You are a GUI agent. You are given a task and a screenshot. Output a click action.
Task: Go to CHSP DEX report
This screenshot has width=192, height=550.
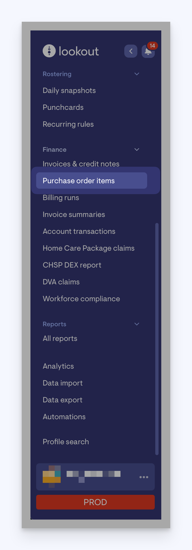point(72,265)
